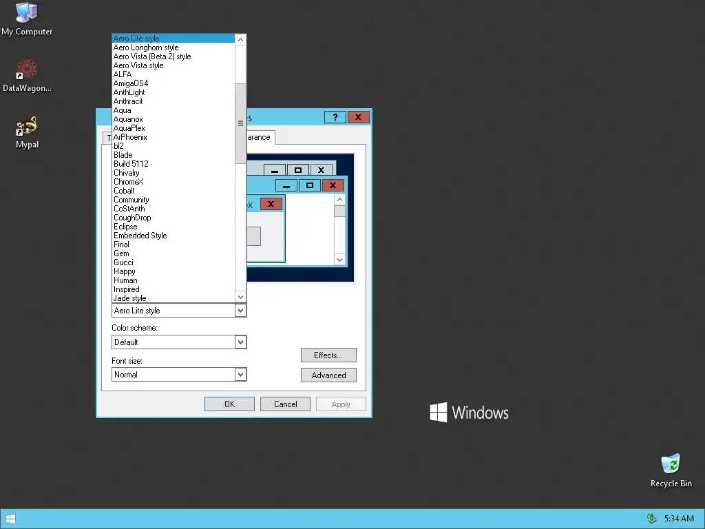This screenshot has width=705, height=529.
Task: Select the Chivalry style
Action: pos(173,173)
